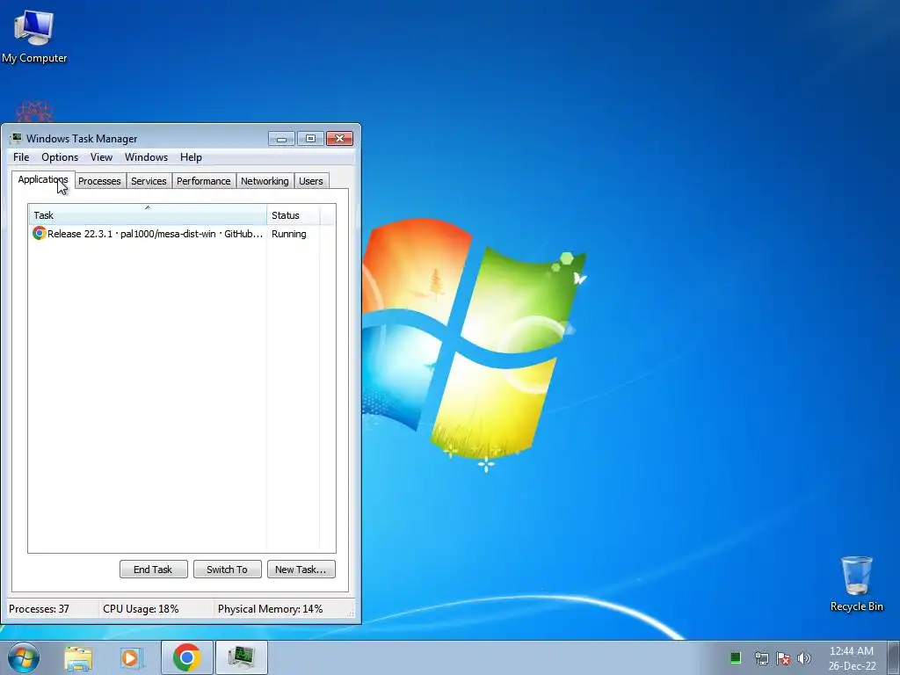Screen dimensions: 900x675
Task: Click the Chrome icon in task list
Action: (x=39, y=234)
